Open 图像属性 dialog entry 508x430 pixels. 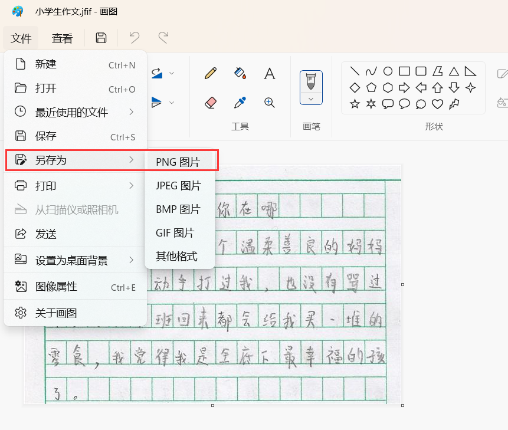[x=75, y=287]
